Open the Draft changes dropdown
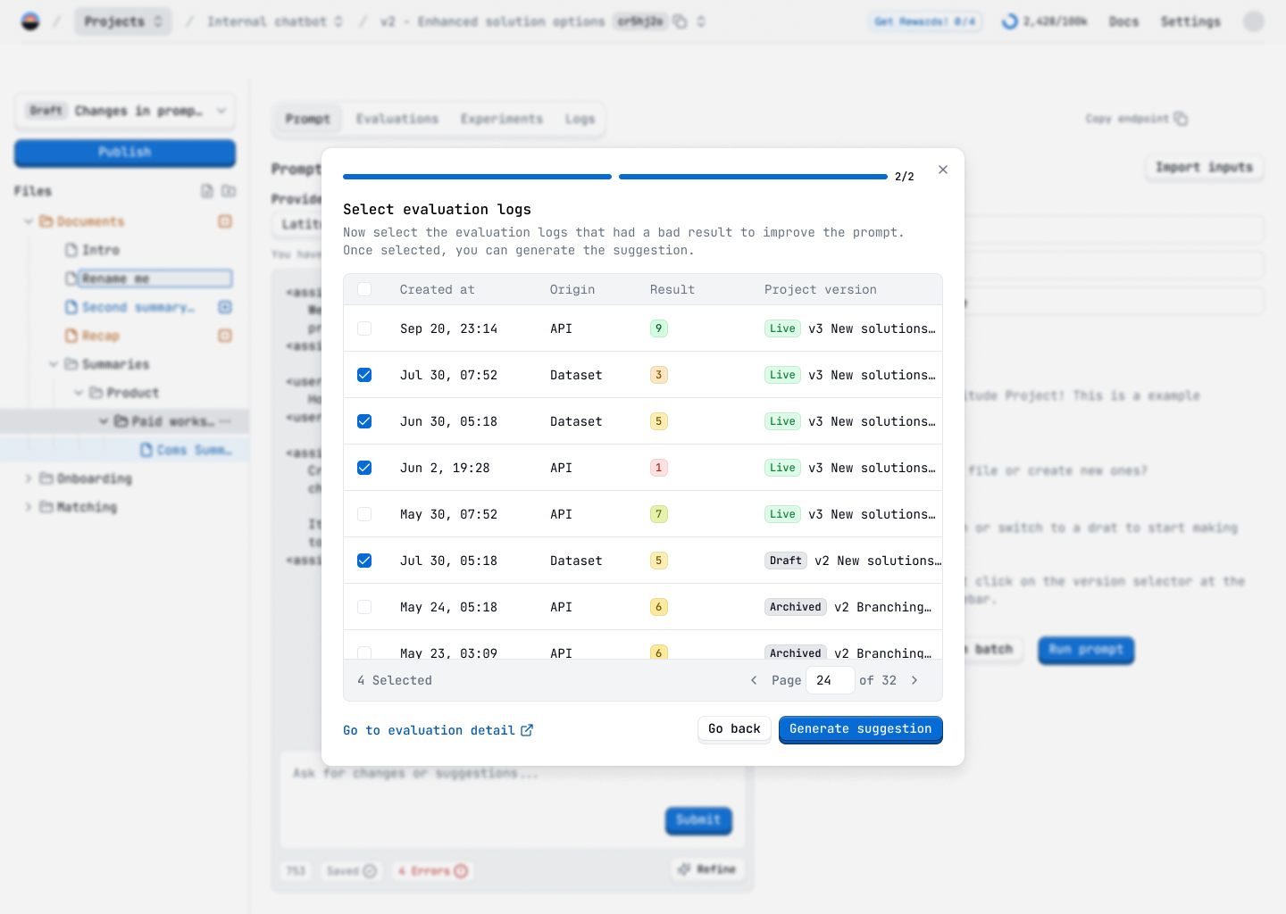Viewport: 1286px width, 914px height. (125, 111)
